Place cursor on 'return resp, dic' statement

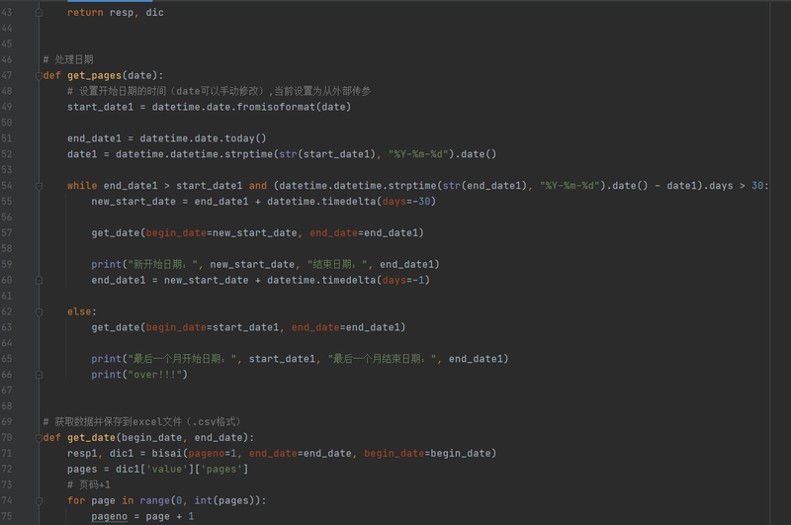[x=116, y=13]
